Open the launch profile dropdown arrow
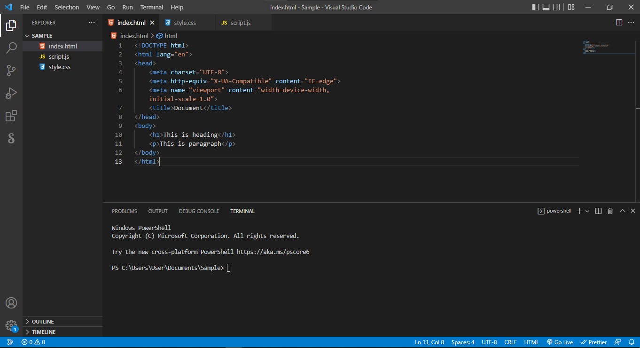Screen dimensions: 640x348 [x=587, y=211]
